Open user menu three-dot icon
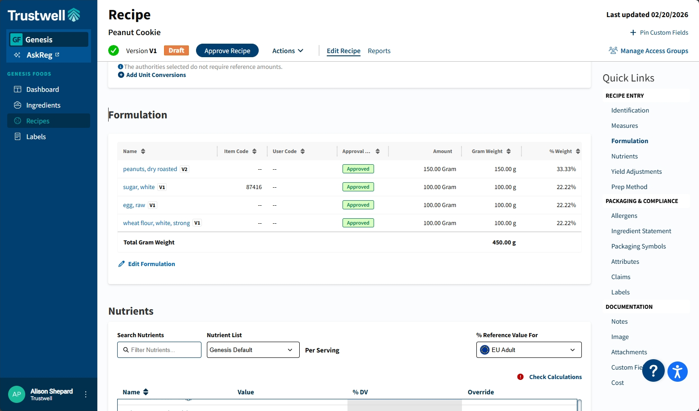699x411 pixels. coord(86,394)
